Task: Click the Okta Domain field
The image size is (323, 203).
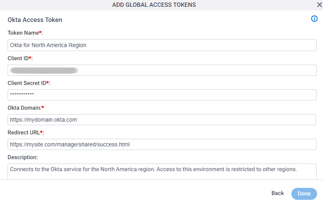Action: [162, 120]
